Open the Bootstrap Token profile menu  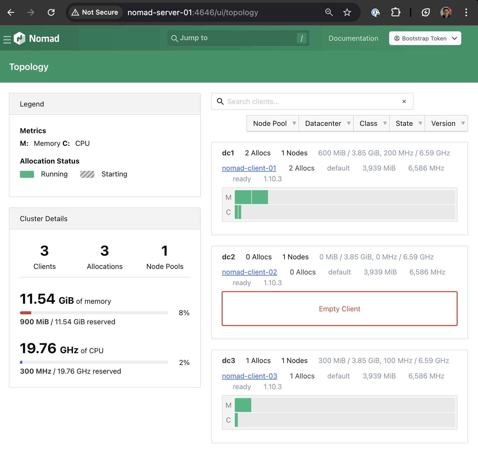(x=425, y=38)
